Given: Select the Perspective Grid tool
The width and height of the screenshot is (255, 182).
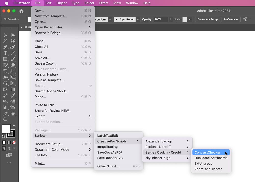Looking at the screenshot, I should click(13, 83).
